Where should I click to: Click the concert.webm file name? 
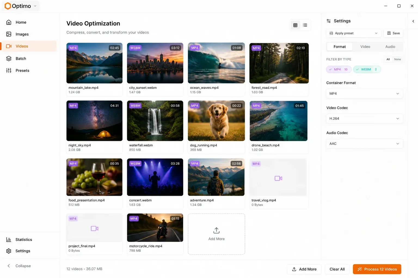coord(140,200)
